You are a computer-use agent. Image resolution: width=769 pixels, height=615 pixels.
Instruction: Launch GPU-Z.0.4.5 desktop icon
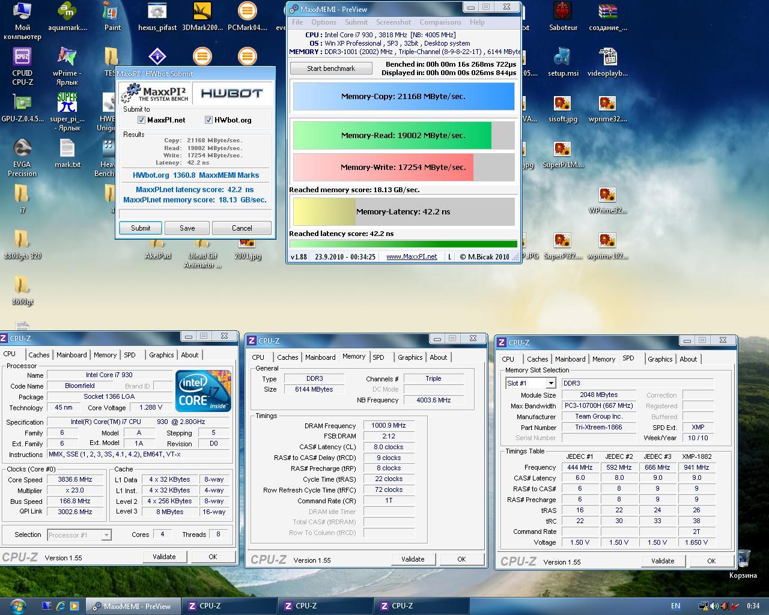tap(22, 108)
